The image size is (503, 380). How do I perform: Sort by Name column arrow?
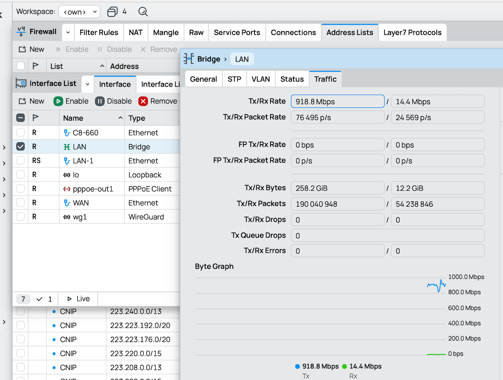[x=121, y=118]
